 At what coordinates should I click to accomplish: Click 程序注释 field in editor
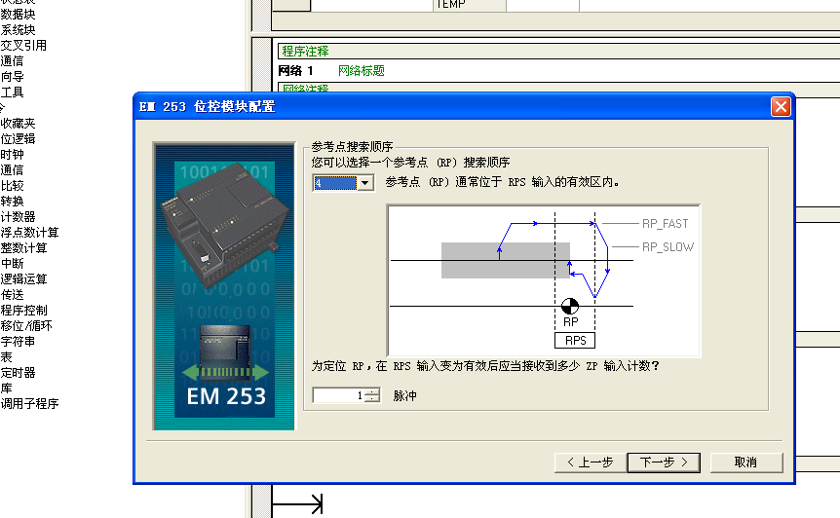pos(558,51)
